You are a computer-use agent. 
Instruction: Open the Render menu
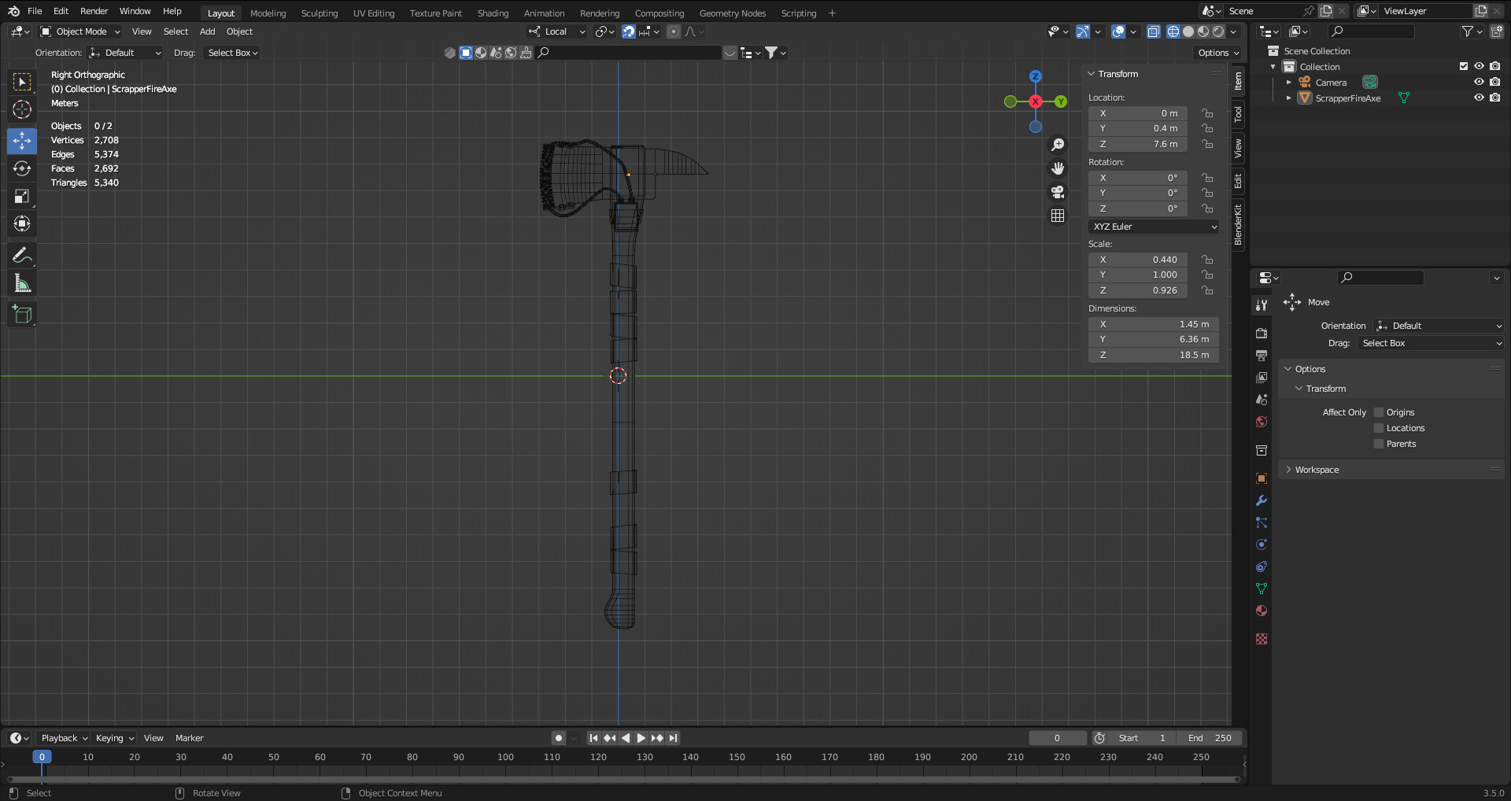point(94,11)
